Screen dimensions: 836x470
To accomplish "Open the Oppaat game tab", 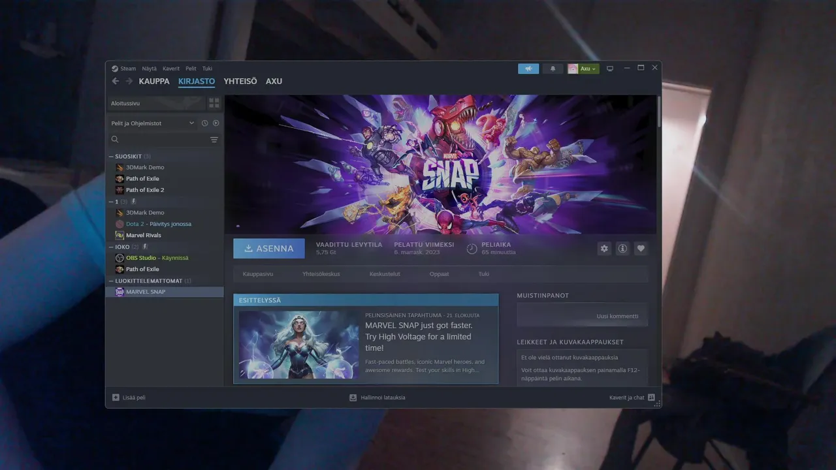I will coord(440,274).
